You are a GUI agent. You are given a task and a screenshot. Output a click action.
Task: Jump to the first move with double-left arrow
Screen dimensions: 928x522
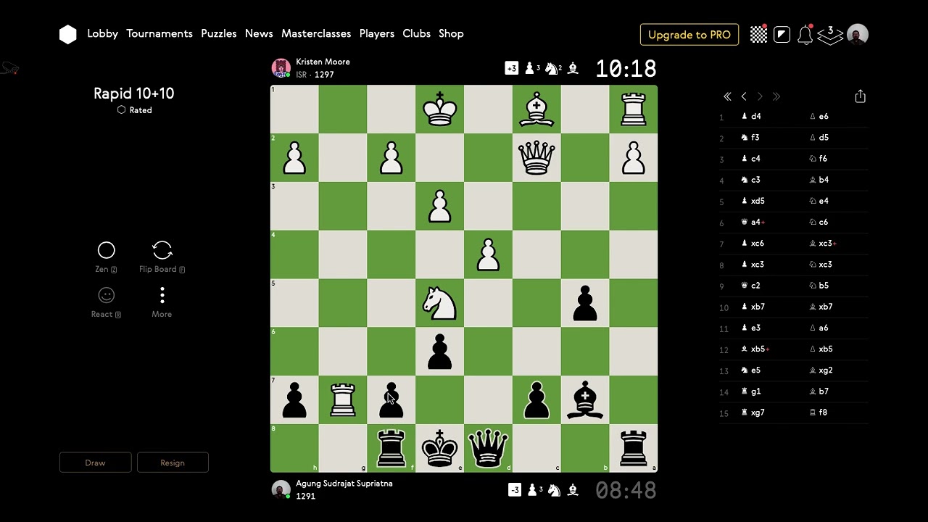click(x=727, y=96)
